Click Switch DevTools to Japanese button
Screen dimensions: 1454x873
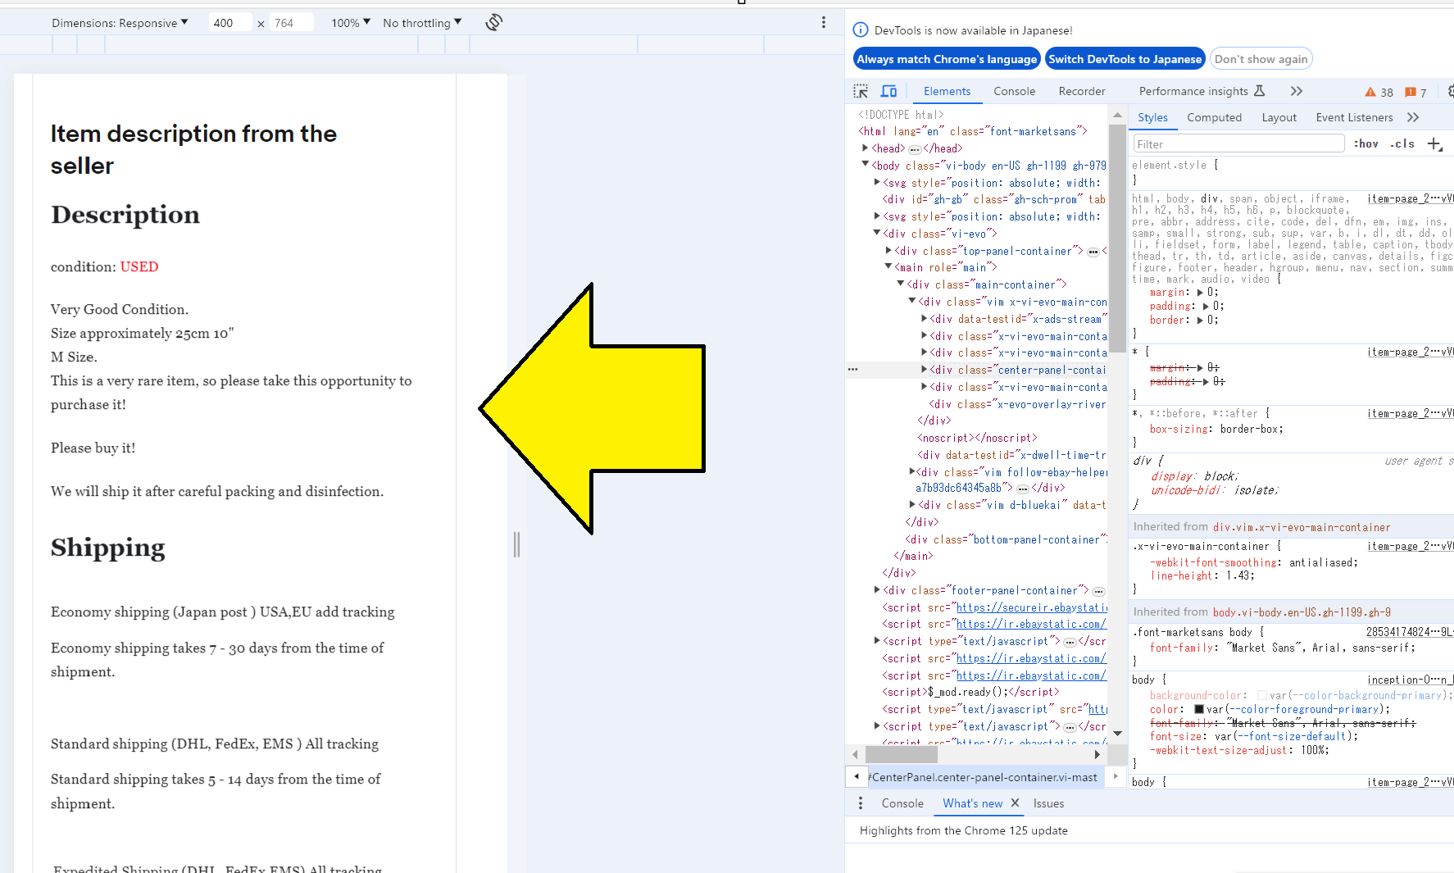(x=1125, y=59)
